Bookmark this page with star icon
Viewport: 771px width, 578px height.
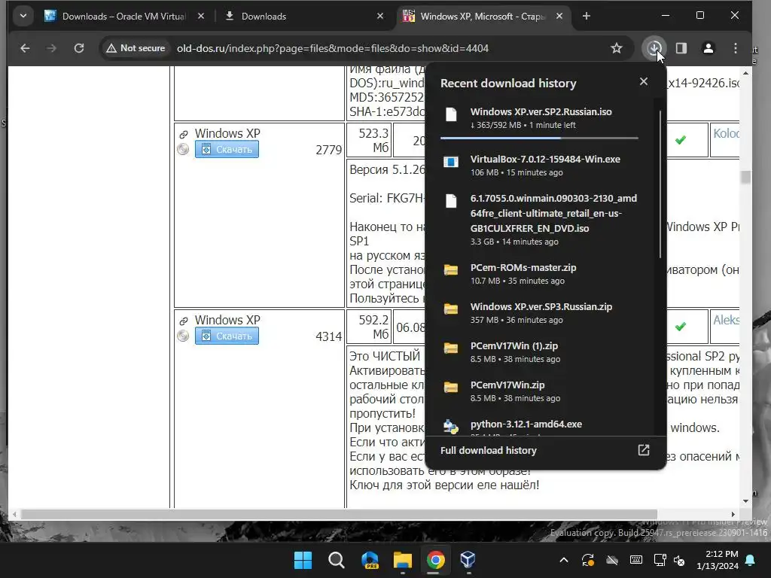pyautogui.click(x=616, y=48)
